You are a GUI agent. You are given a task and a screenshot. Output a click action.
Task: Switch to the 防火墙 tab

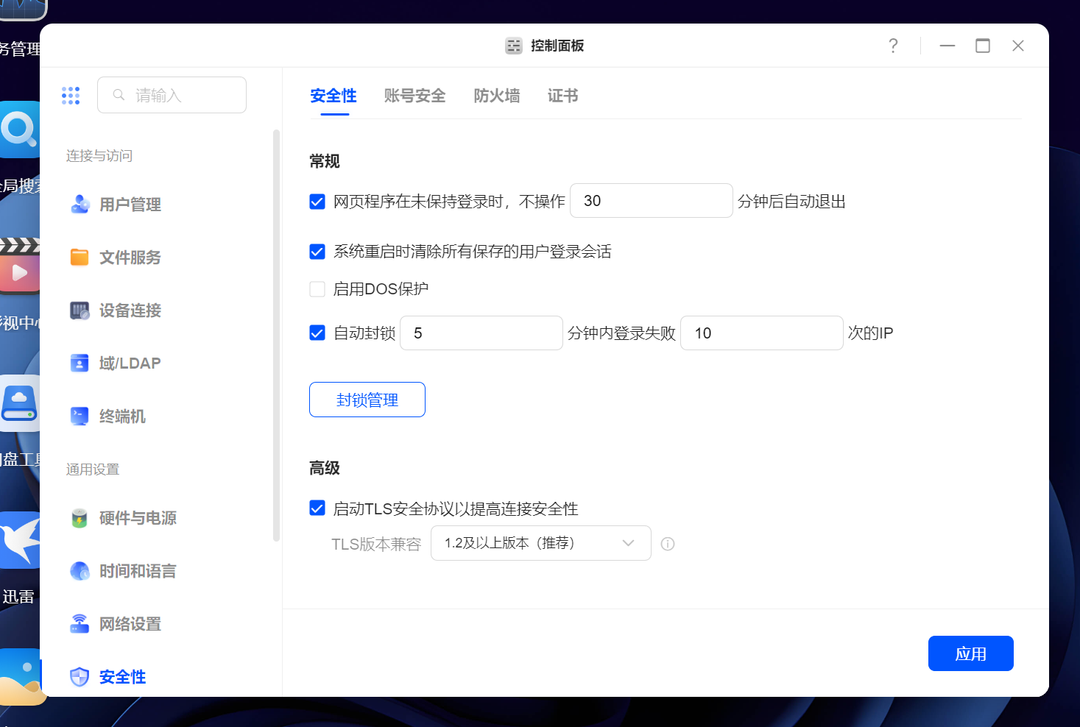[497, 96]
